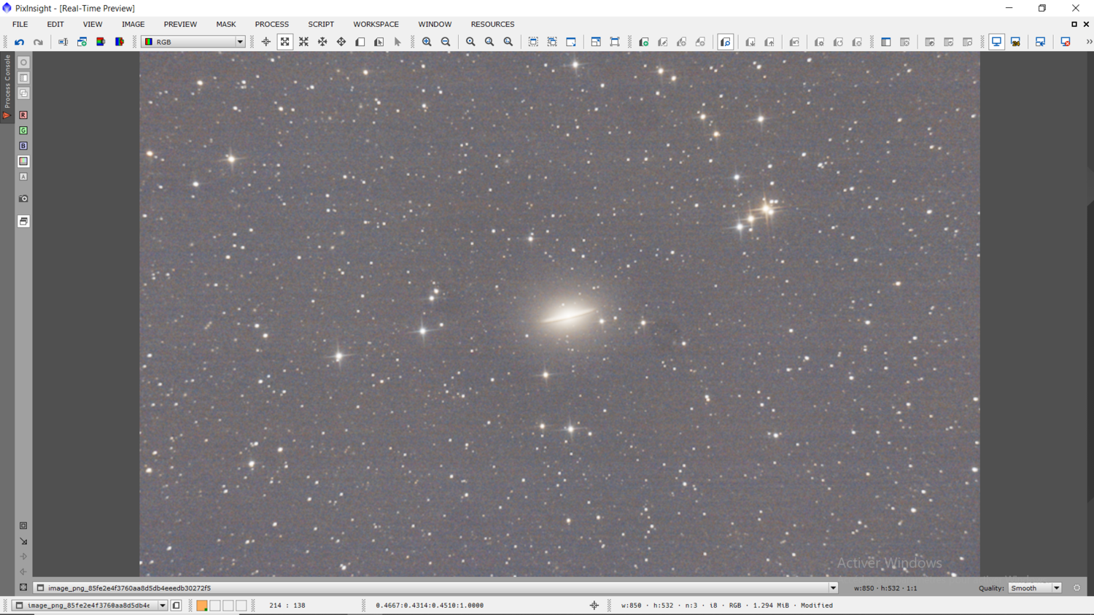Image resolution: width=1094 pixels, height=615 pixels.
Task: Click the zoom 1:1 magnifier icon
Action: [470, 42]
